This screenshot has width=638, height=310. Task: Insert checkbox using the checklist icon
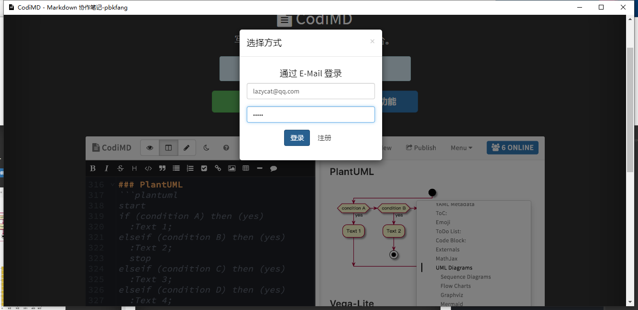(204, 168)
